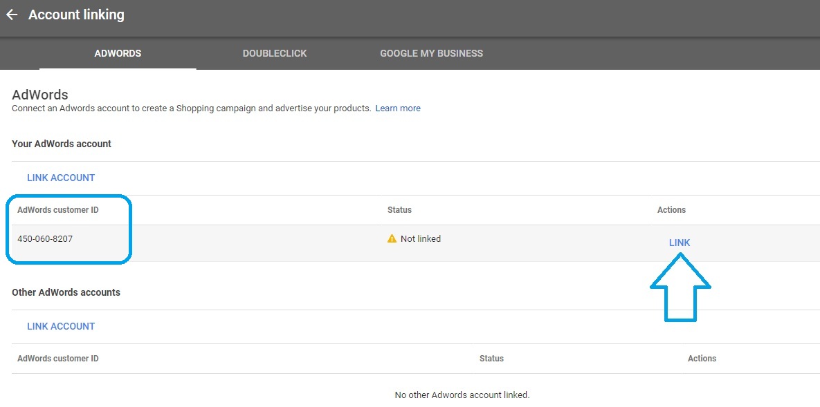
Task: Click LINK ACCOUNT under Other AdWords accounts
Action: pyautogui.click(x=61, y=326)
